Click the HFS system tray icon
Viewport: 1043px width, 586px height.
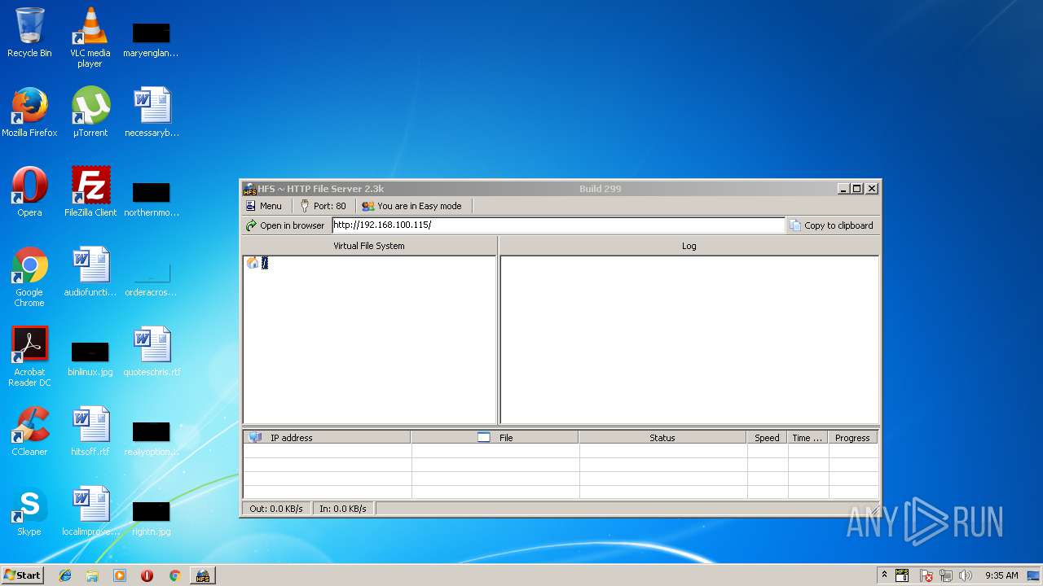(902, 575)
